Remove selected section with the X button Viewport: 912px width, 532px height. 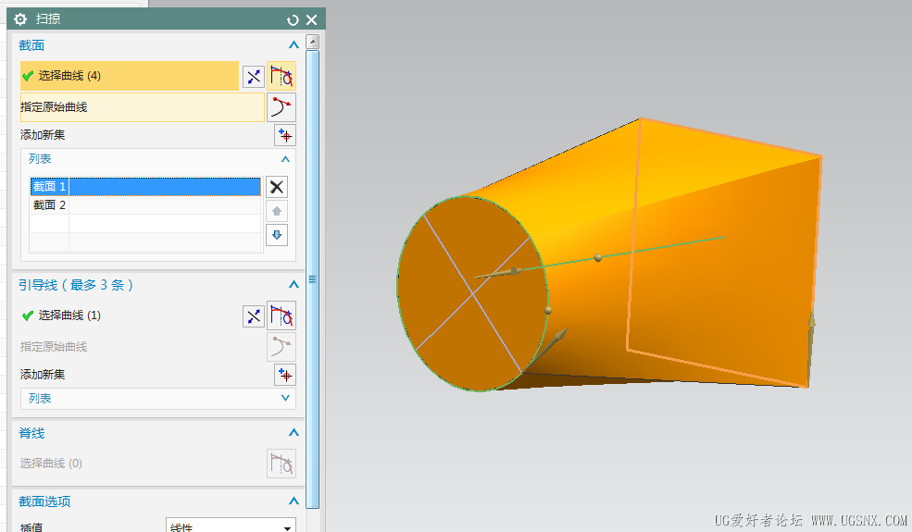tap(276, 187)
